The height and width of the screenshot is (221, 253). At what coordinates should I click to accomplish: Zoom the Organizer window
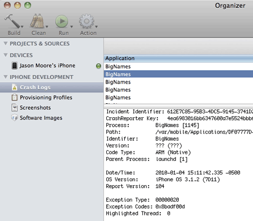pos(28,5)
